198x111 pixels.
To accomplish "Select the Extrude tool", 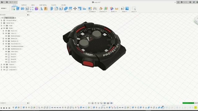I will pyautogui.click(x=18, y=8).
